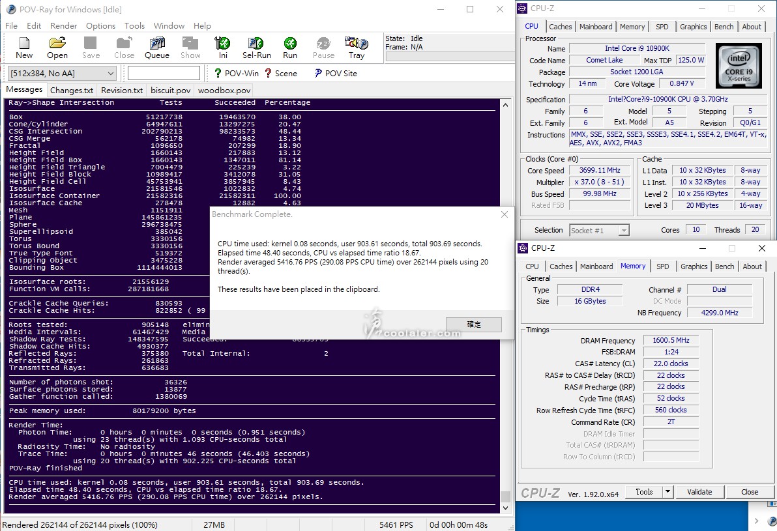Open the File menu
Viewport: 777px width, 531px height.
pos(11,26)
